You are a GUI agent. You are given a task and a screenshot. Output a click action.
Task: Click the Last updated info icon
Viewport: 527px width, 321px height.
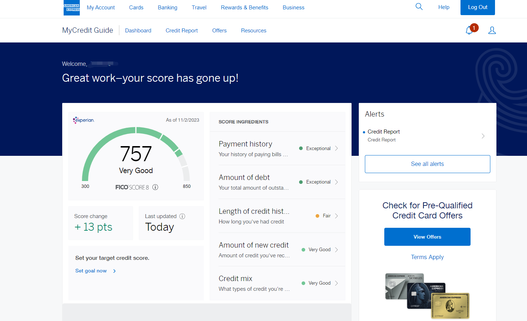coord(182,216)
